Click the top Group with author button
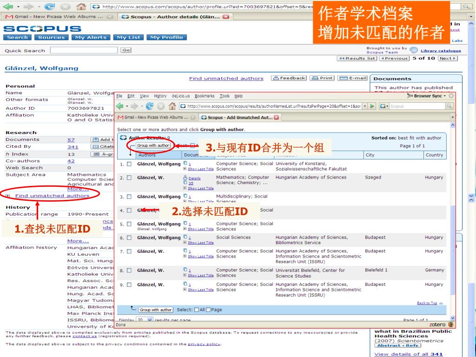This screenshot has width=476, height=357. point(153,145)
